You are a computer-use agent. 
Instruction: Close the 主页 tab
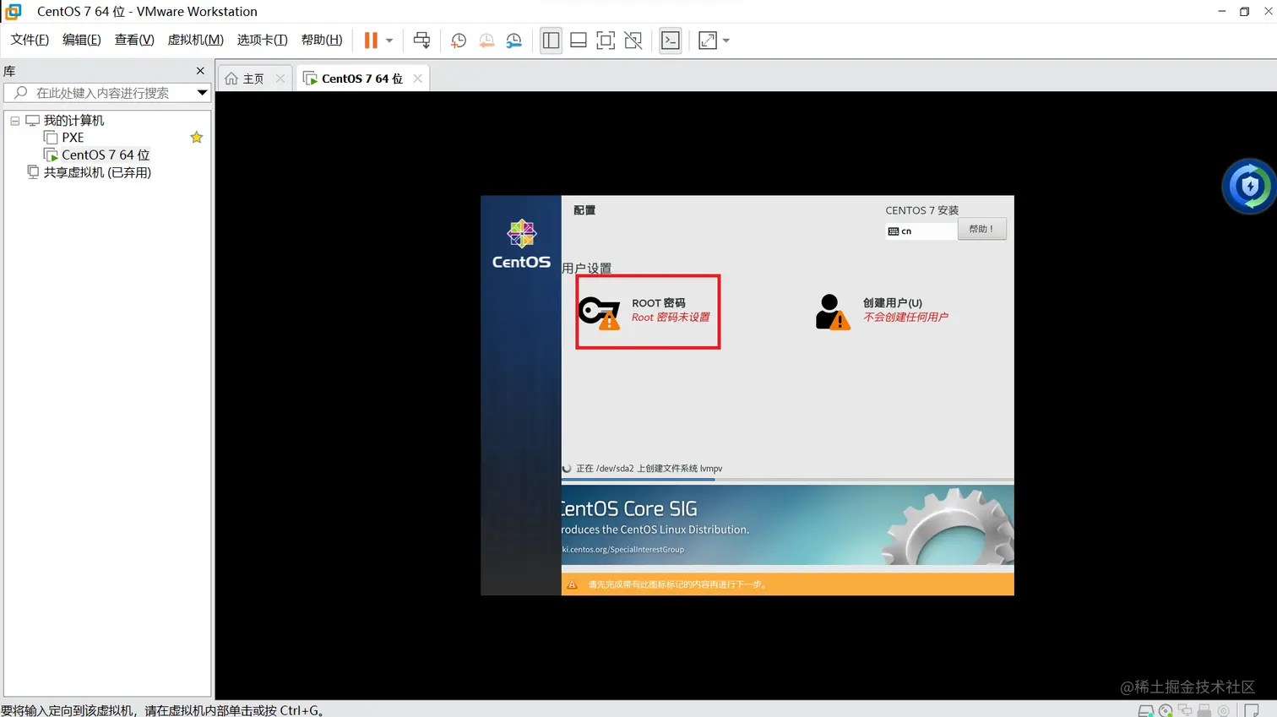[280, 79]
